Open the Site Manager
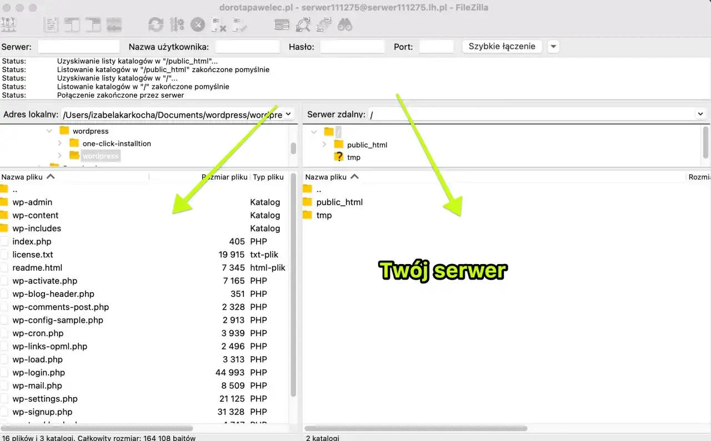Viewport: 711px width, 441px height. click(9, 24)
